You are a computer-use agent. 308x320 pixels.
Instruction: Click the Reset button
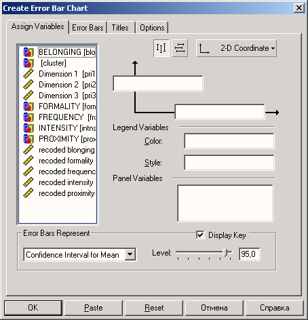[x=154, y=308]
